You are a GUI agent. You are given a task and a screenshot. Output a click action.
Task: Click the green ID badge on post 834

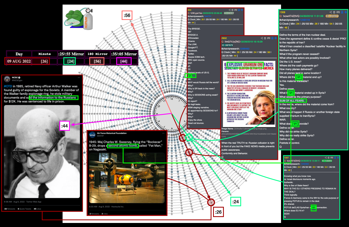pos(229,13)
